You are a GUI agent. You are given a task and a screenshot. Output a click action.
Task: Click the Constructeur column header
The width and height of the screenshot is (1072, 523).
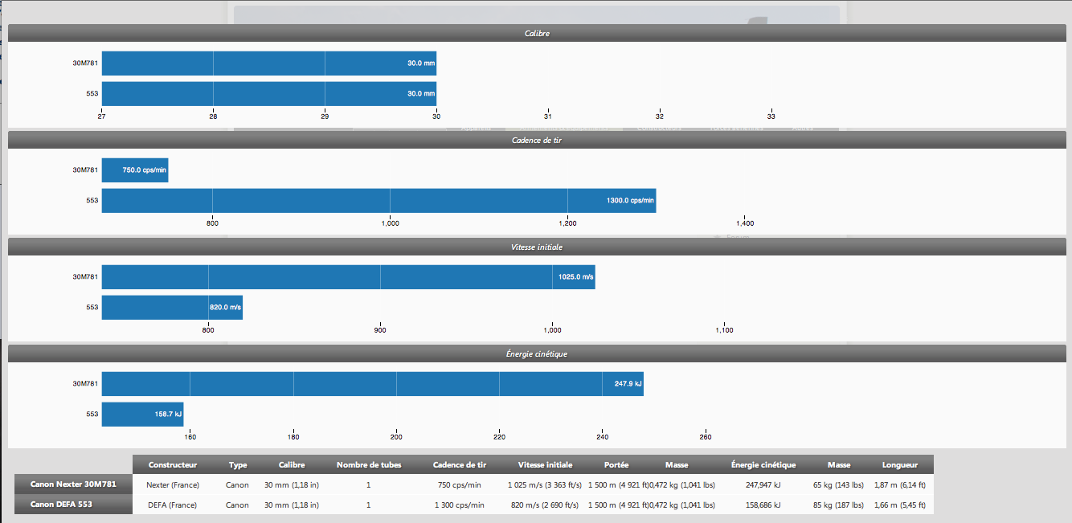pos(173,464)
